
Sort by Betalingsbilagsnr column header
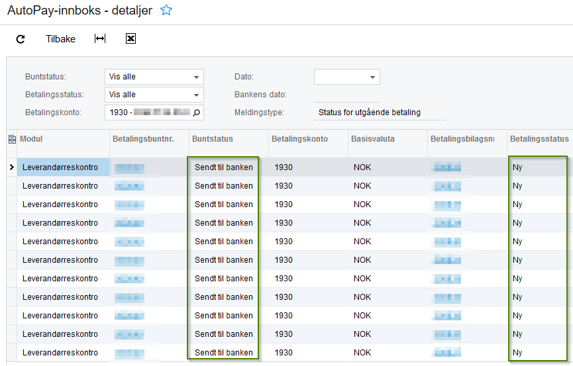tap(462, 139)
